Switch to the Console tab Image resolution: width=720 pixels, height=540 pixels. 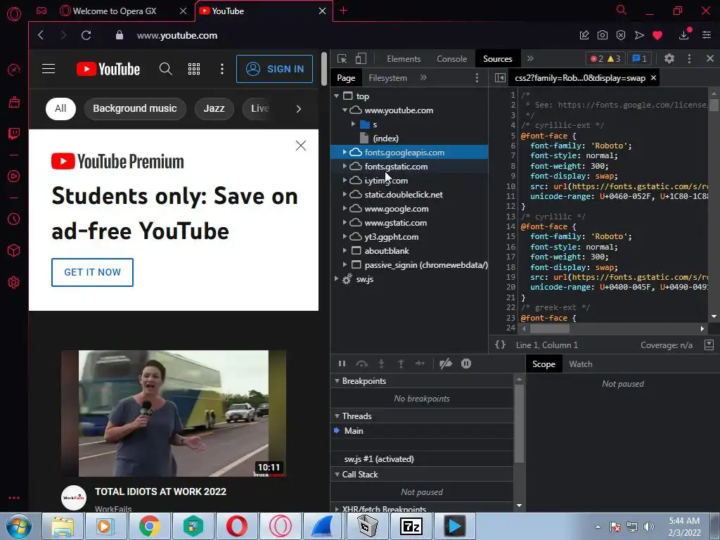pyautogui.click(x=452, y=59)
